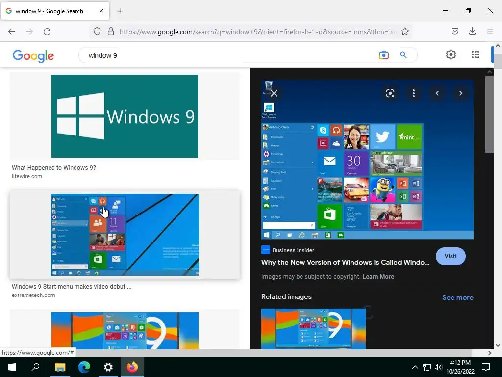Image resolution: width=502 pixels, height=377 pixels.
Task: Open the preview three-dot more options
Action: tap(414, 93)
